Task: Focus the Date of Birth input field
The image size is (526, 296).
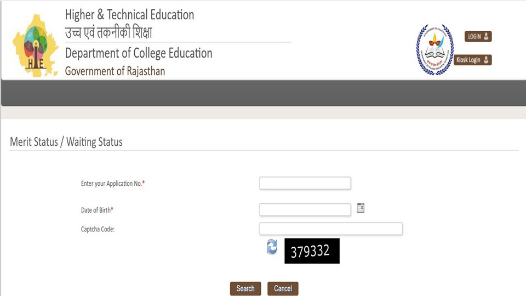Action: [x=305, y=210]
